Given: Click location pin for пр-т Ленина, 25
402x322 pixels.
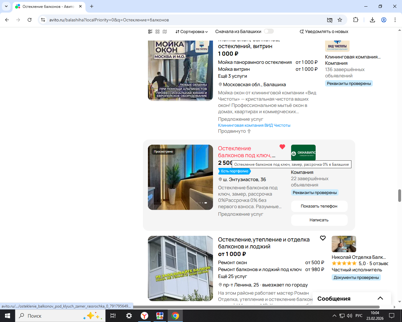Looking at the screenshot, I should point(220,285).
